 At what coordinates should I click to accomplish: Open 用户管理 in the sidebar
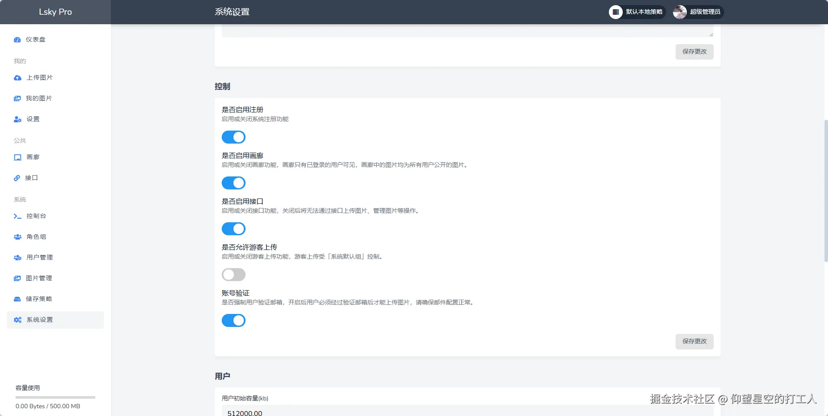click(55, 258)
